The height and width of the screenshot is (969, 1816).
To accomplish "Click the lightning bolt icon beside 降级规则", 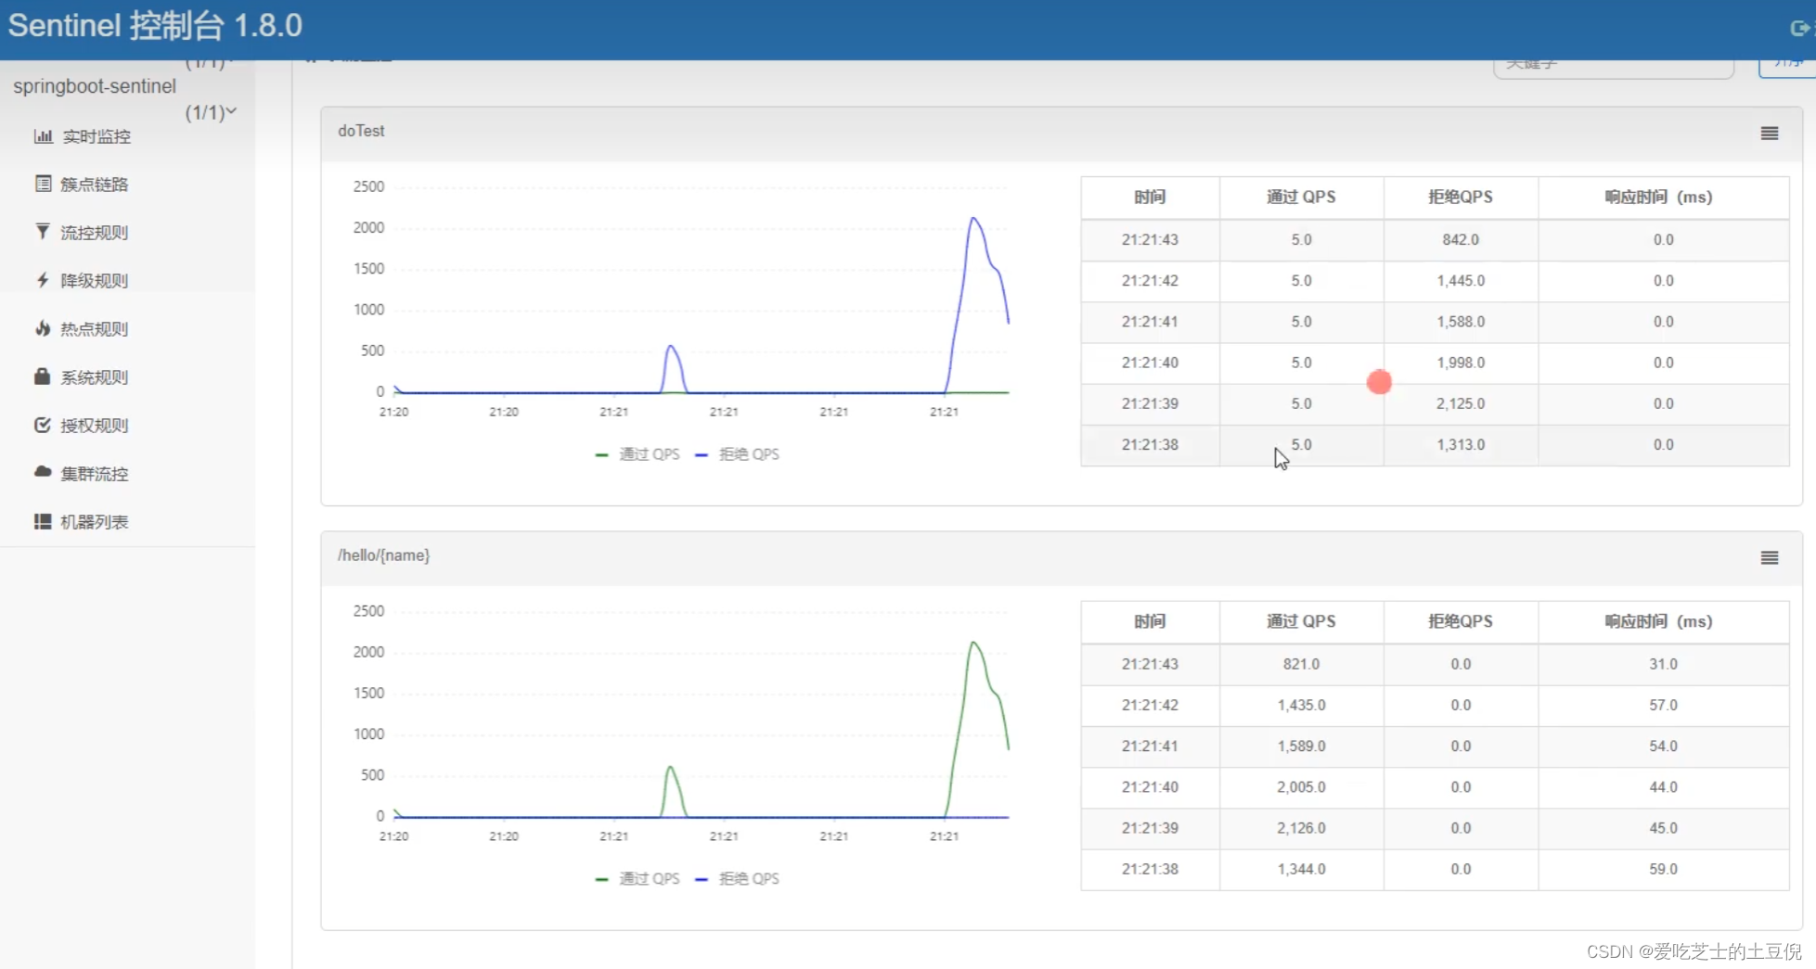I will [43, 280].
